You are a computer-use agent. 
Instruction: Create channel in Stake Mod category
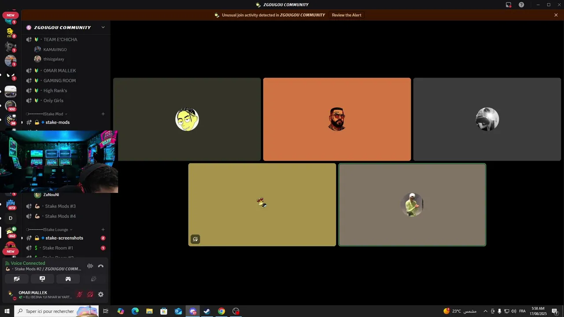[x=103, y=114]
